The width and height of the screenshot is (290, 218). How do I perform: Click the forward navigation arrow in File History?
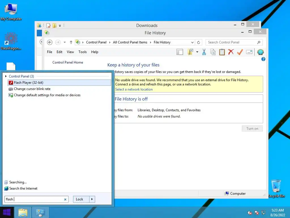(x=58, y=42)
